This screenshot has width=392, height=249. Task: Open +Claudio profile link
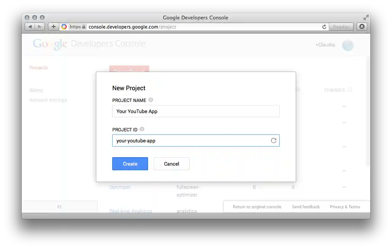pyautogui.click(x=325, y=45)
